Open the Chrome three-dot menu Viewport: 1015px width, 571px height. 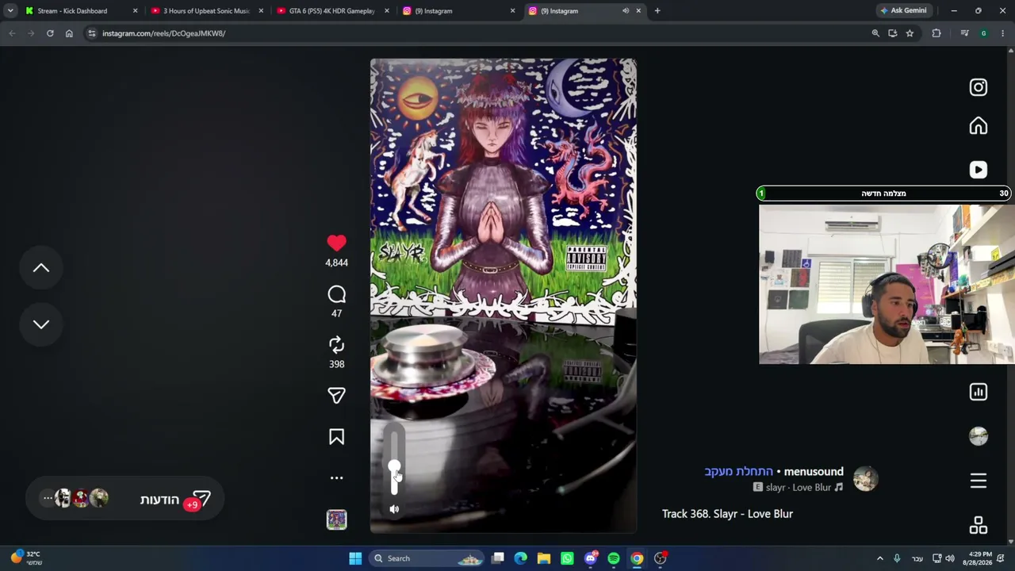pos(1003,33)
